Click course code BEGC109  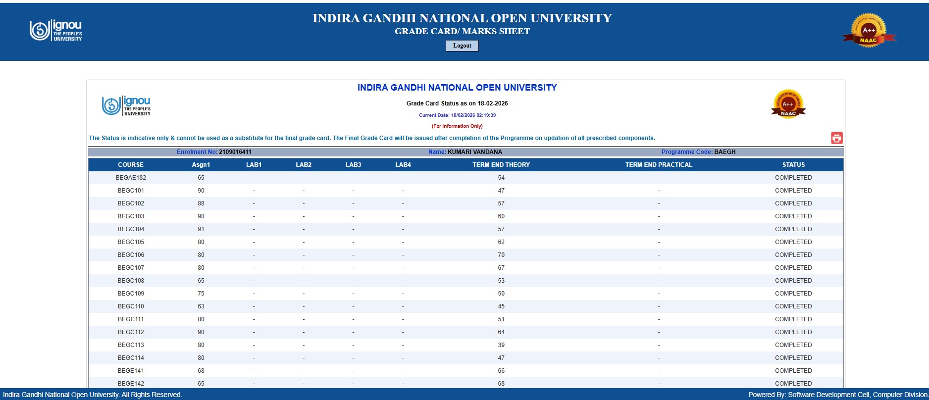[x=131, y=294]
